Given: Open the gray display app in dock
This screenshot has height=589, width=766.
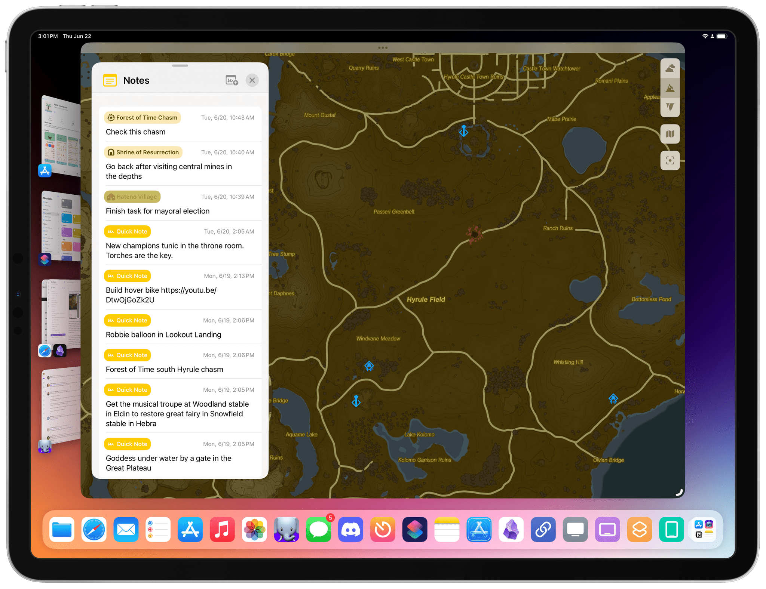Looking at the screenshot, I should (575, 530).
